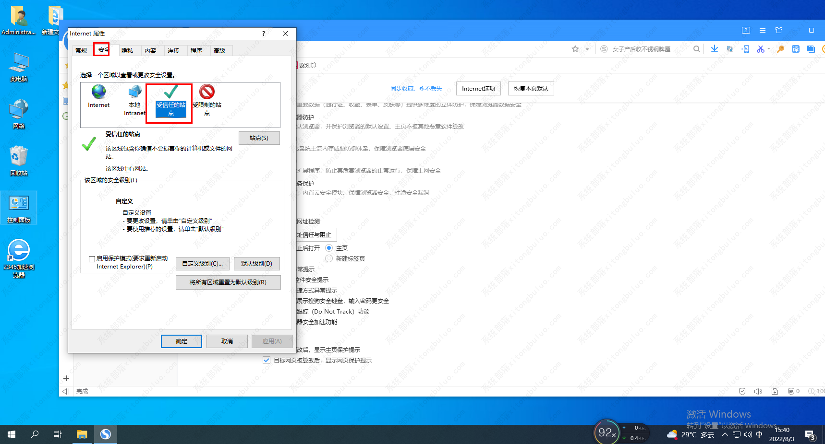
Task: Select the 主页 radio button
Action: (x=329, y=248)
